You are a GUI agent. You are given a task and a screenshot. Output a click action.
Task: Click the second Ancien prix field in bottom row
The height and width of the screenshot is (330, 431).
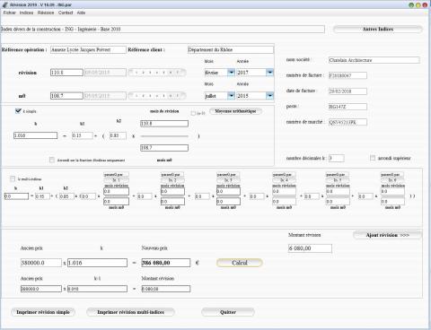41,289
